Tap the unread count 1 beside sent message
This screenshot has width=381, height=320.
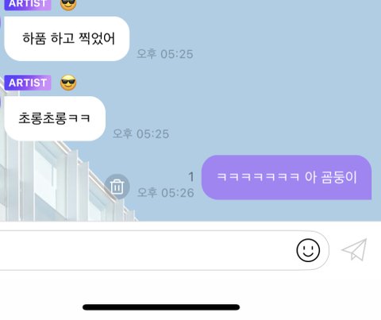click(191, 177)
